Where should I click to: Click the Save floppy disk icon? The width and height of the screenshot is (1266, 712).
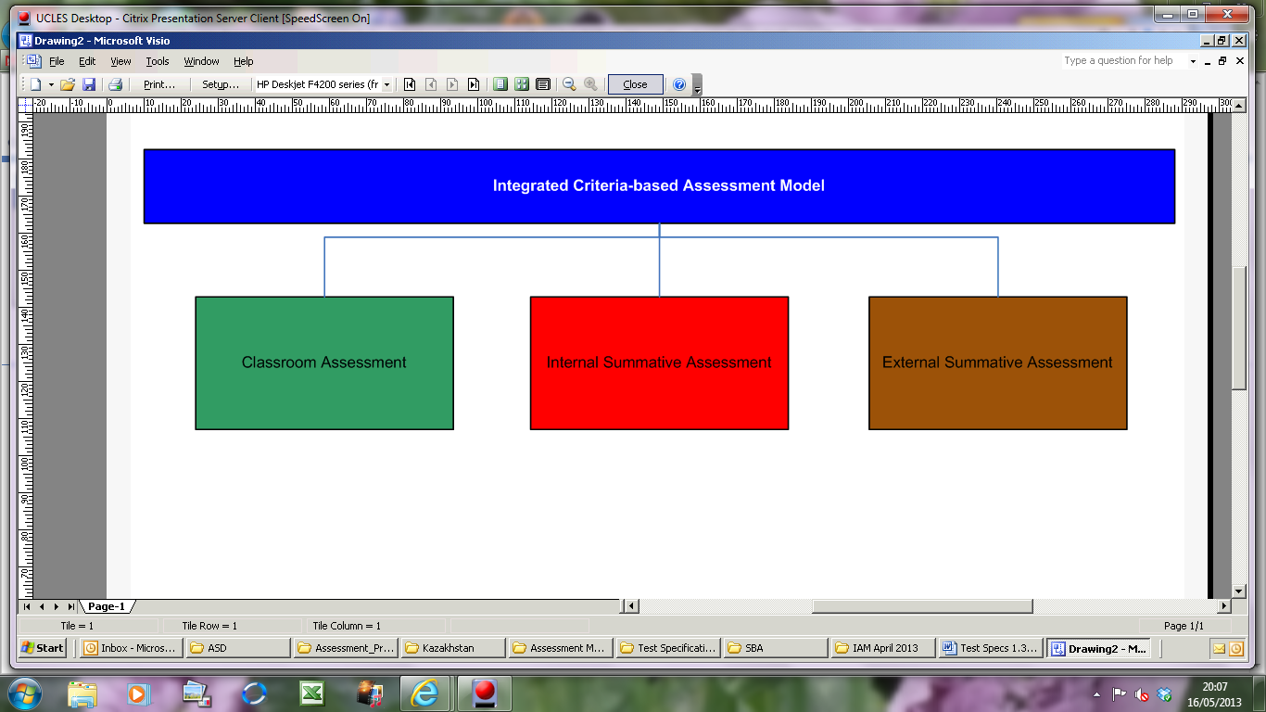[x=89, y=84]
